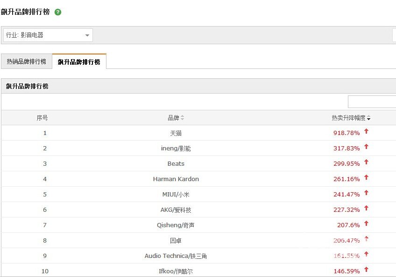Select the brand Beats
Screen dimensions: 396x277
(176, 164)
